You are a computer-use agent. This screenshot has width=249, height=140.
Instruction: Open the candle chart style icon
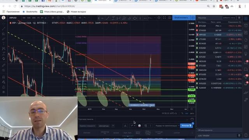tap(53, 18)
